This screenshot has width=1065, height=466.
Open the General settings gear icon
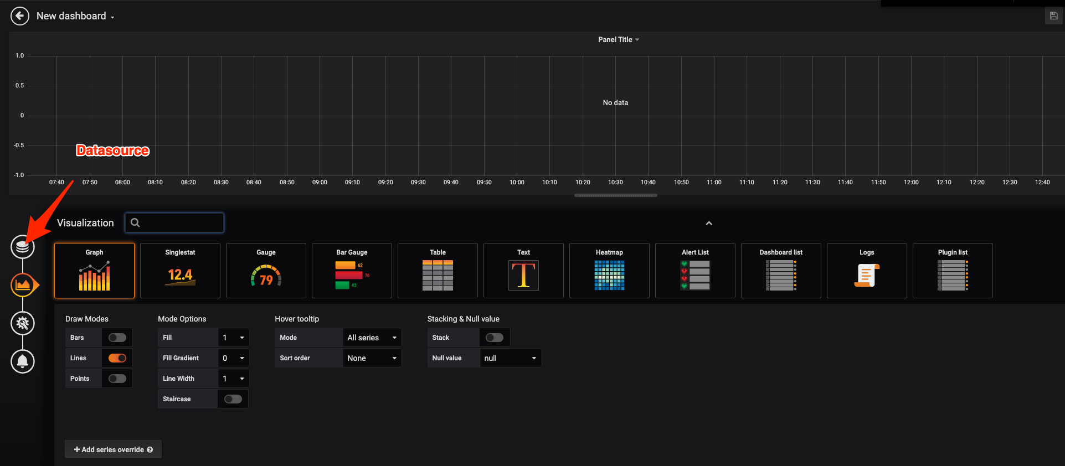23,323
